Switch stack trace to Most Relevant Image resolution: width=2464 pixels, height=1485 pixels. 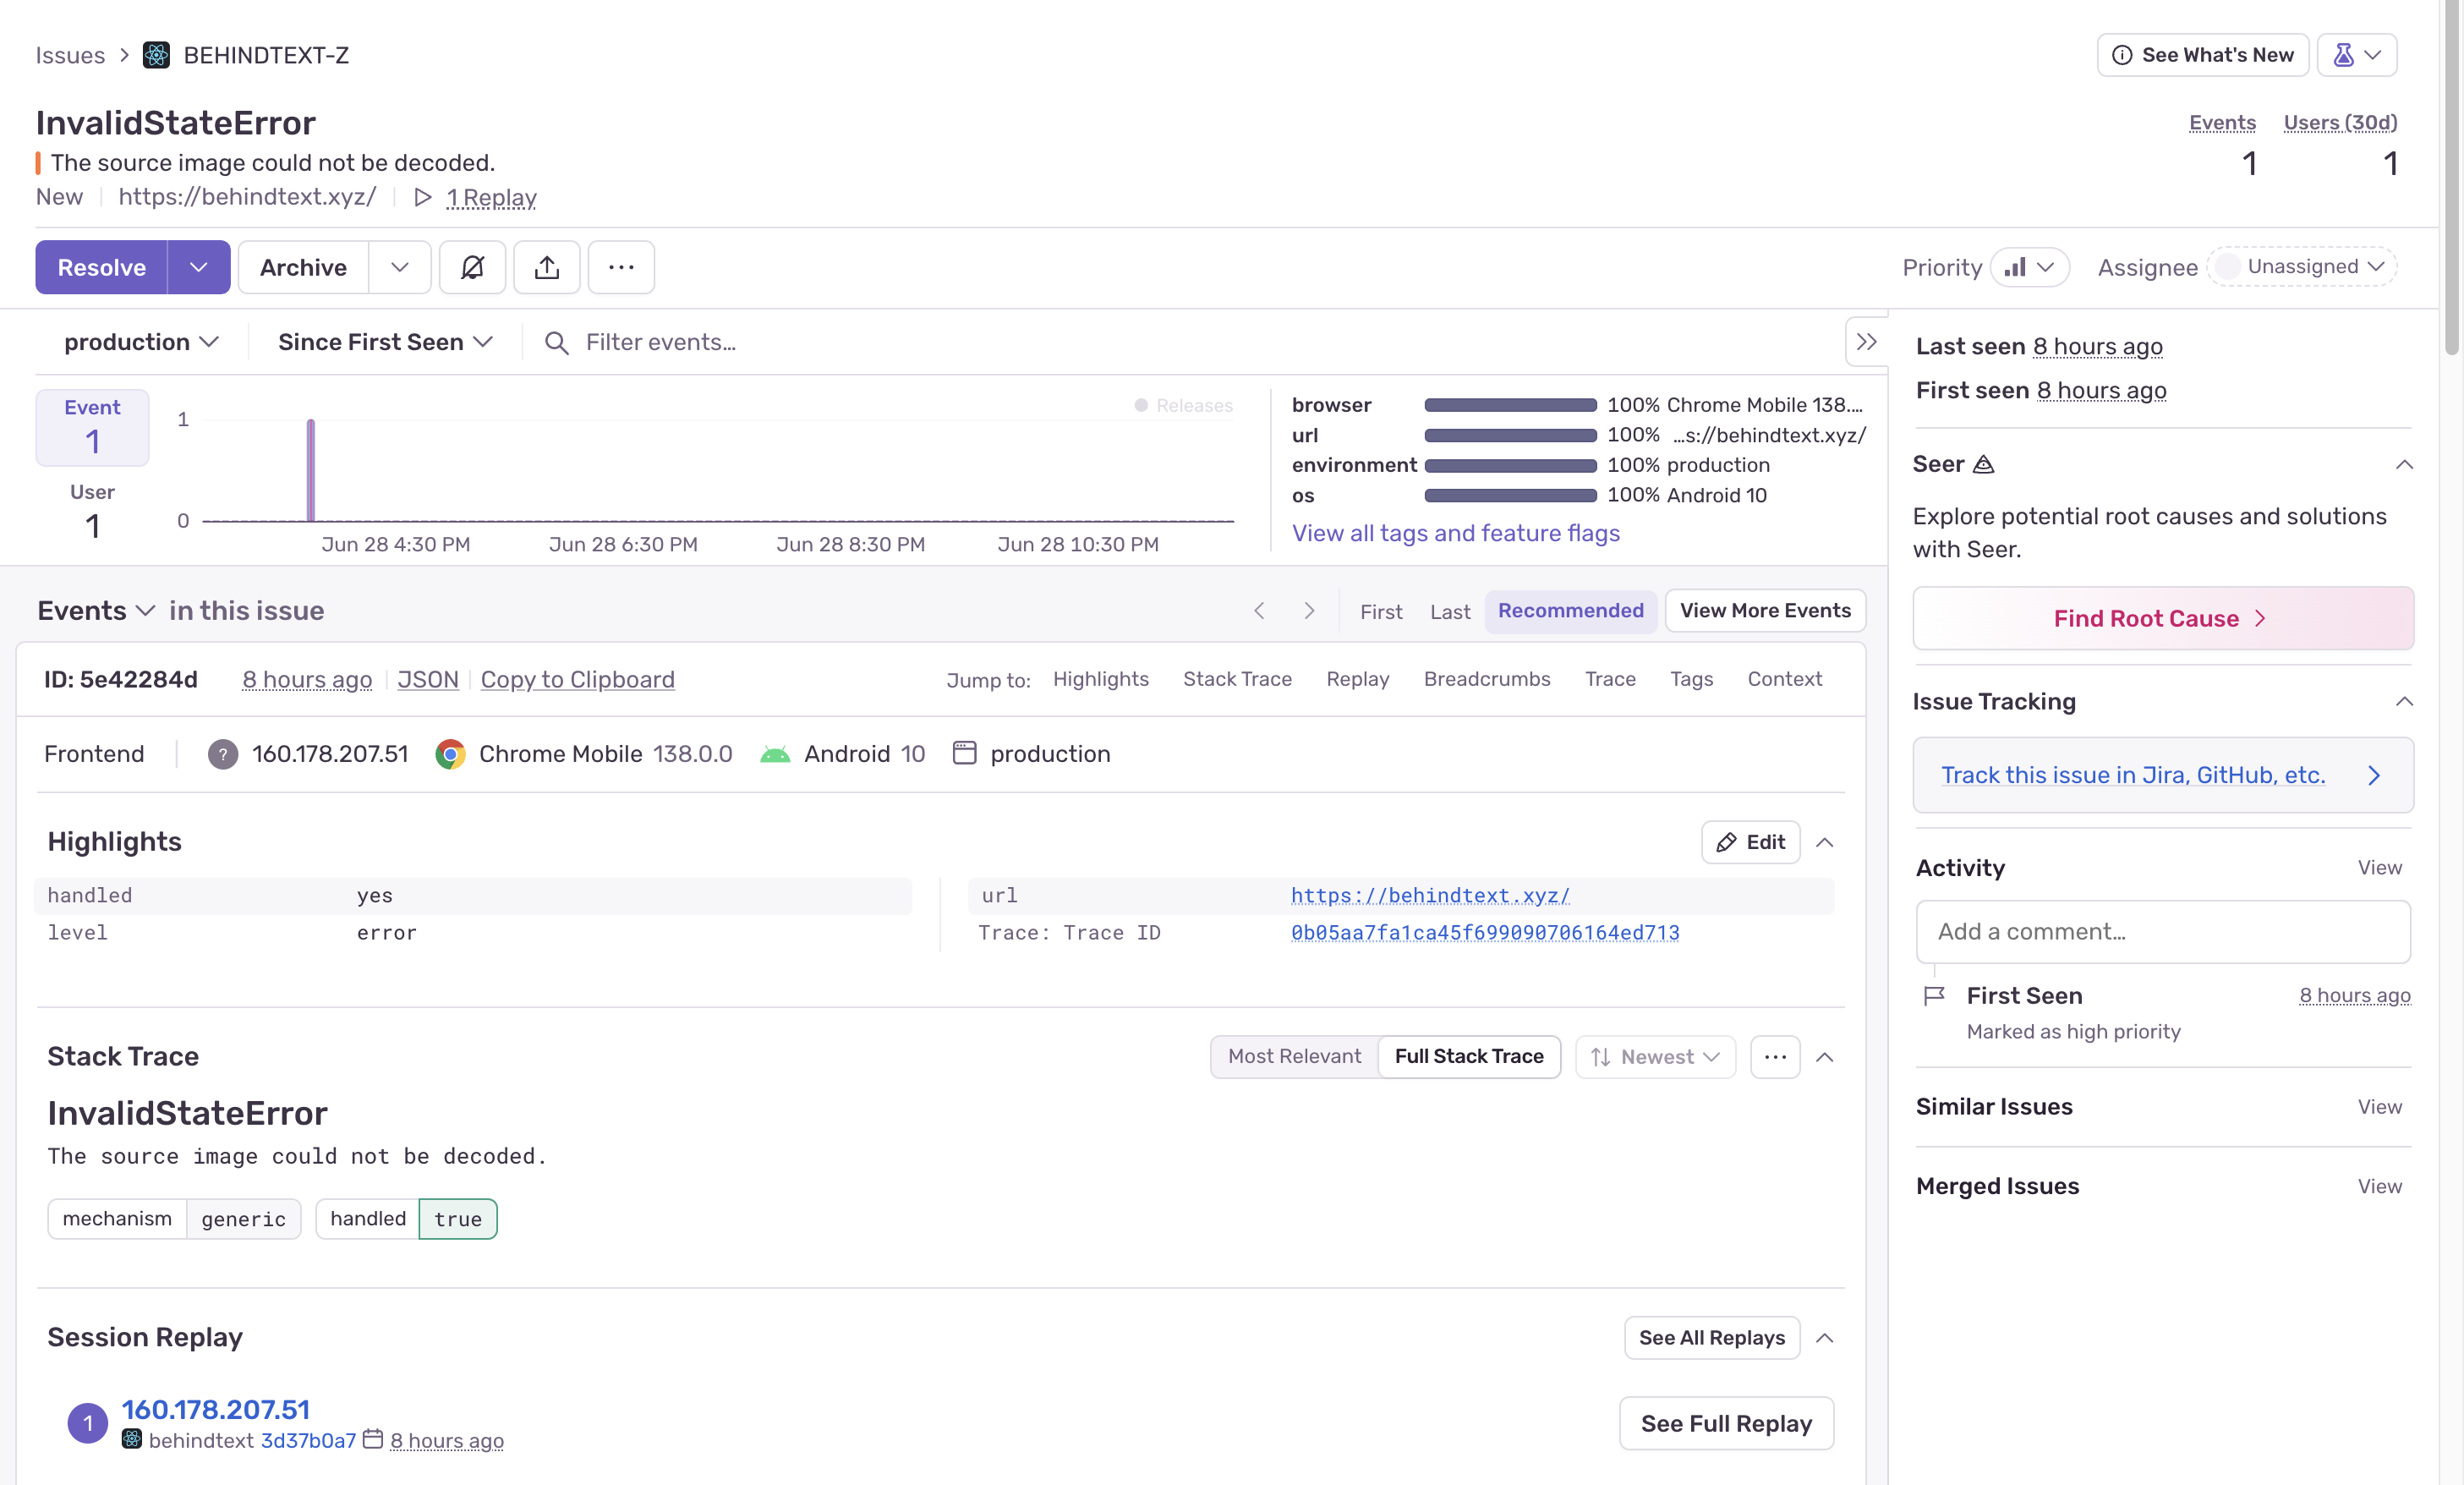click(1294, 1057)
